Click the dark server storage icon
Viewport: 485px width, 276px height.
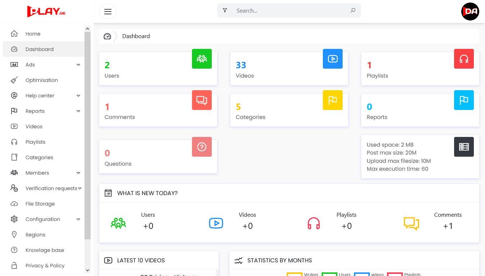464,147
